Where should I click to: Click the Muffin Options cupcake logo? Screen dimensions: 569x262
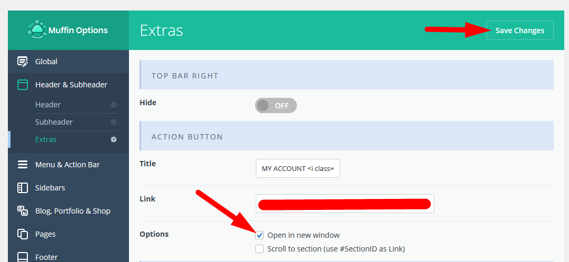[x=37, y=29]
